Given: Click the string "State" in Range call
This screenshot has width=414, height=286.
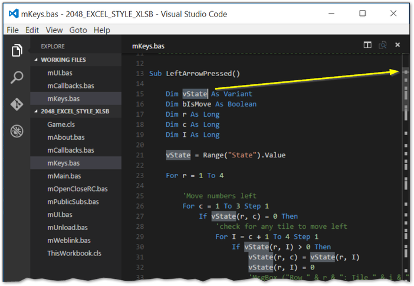Looking at the screenshot, I should (242, 155).
